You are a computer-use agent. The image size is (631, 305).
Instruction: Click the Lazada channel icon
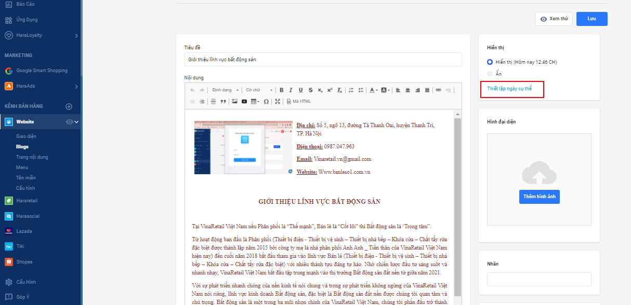tap(9, 231)
